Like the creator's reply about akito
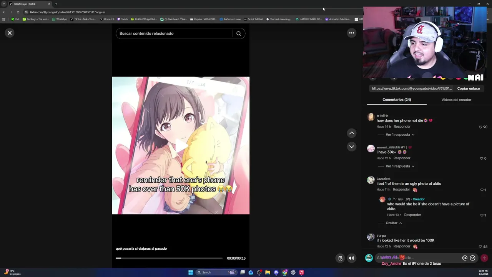Image resolution: width=492 pixels, height=277 pixels. tap(482, 215)
